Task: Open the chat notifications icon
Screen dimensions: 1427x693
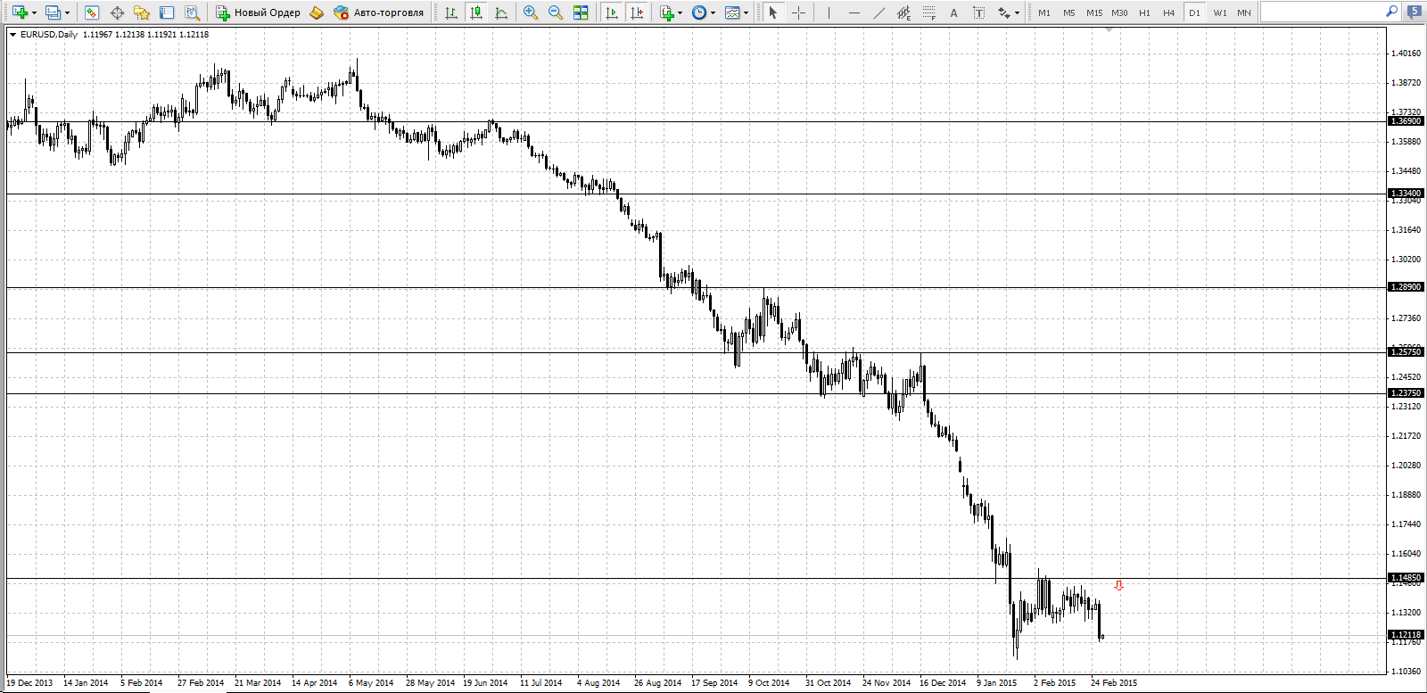Action: pos(1415,12)
